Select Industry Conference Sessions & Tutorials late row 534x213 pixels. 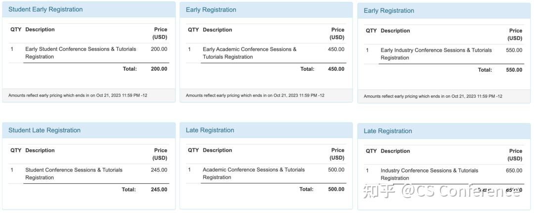(x=429, y=174)
